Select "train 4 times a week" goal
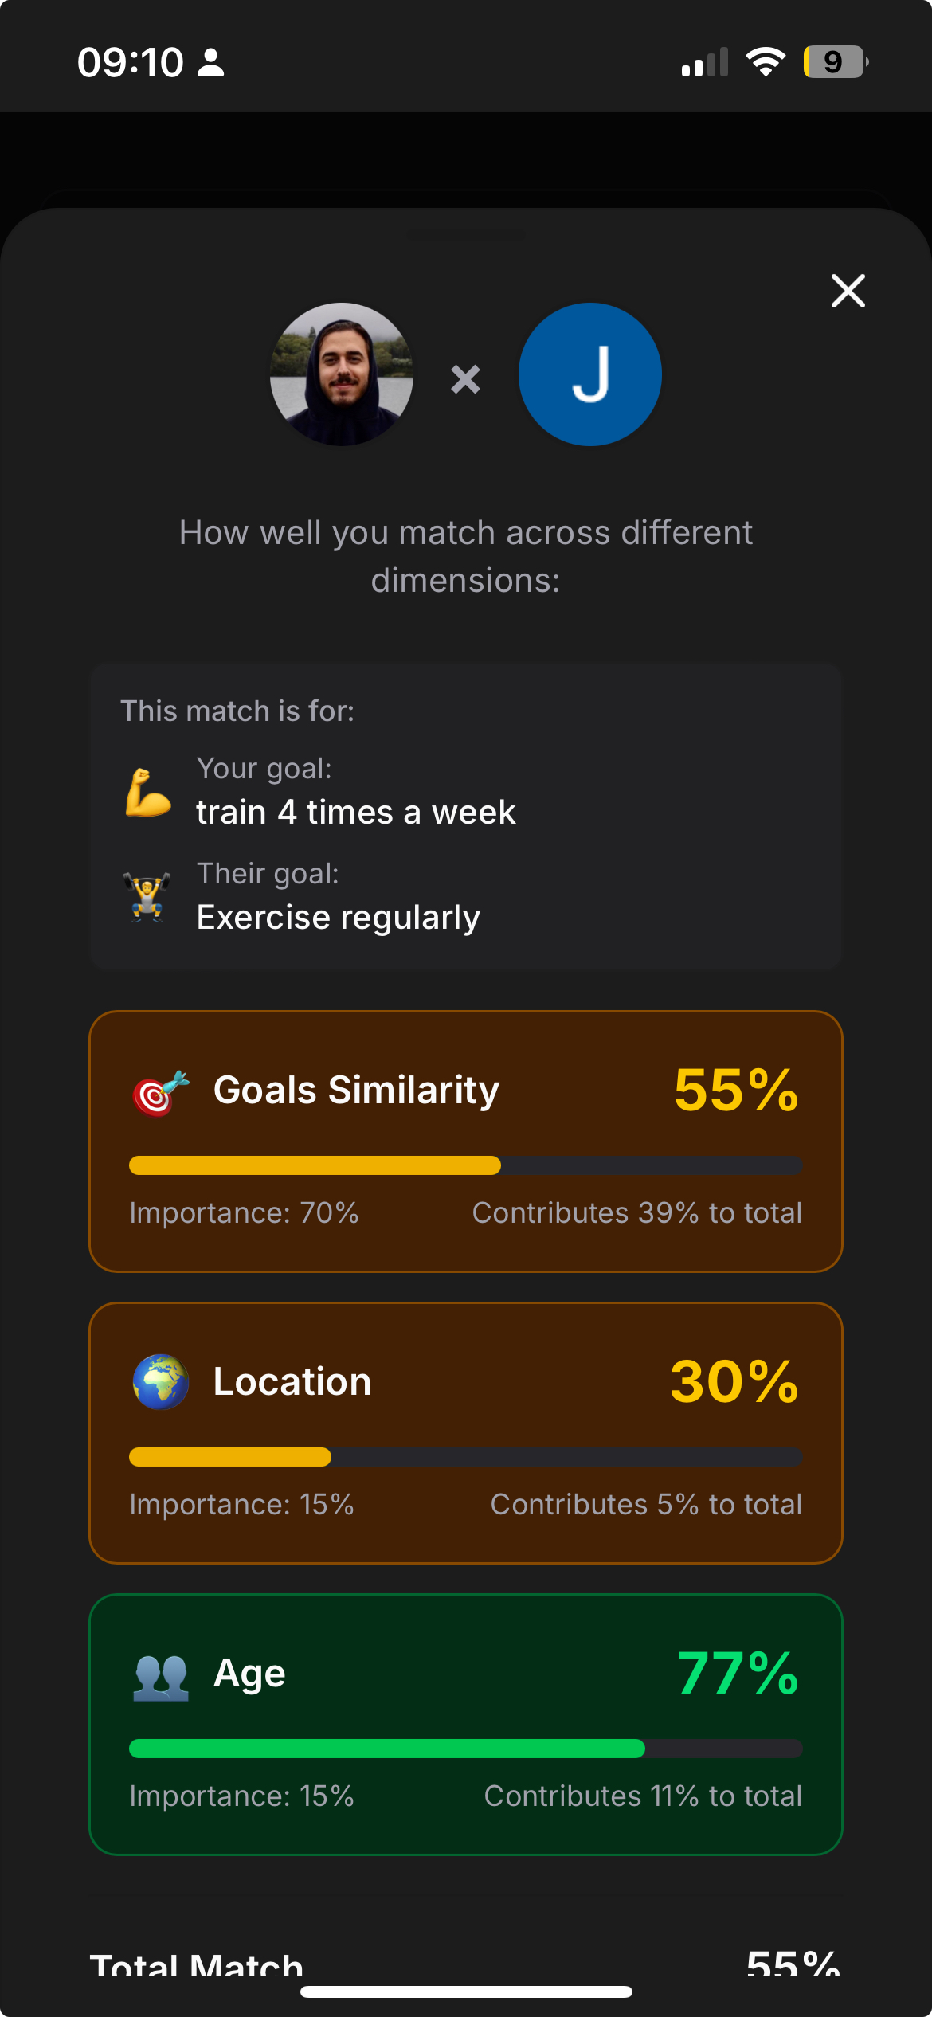The image size is (932, 2017). point(355,813)
